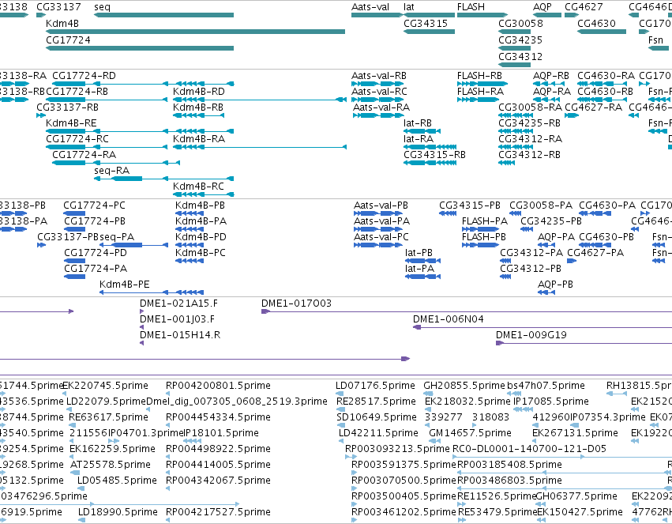672x524 pixels.
Task: Select transcript CG33137-RB
Action: tap(41, 115)
